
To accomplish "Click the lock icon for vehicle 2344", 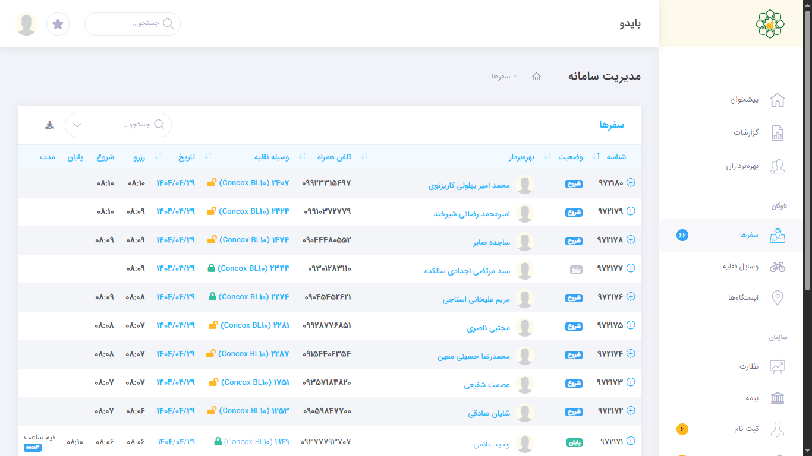I will point(211,268).
